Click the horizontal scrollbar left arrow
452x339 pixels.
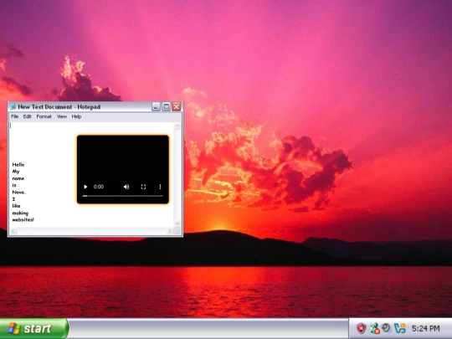click(x=13, y=231)
